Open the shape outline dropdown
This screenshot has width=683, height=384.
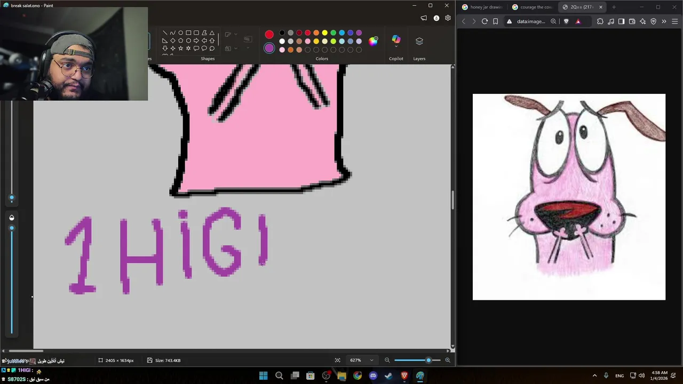(231, 35)
